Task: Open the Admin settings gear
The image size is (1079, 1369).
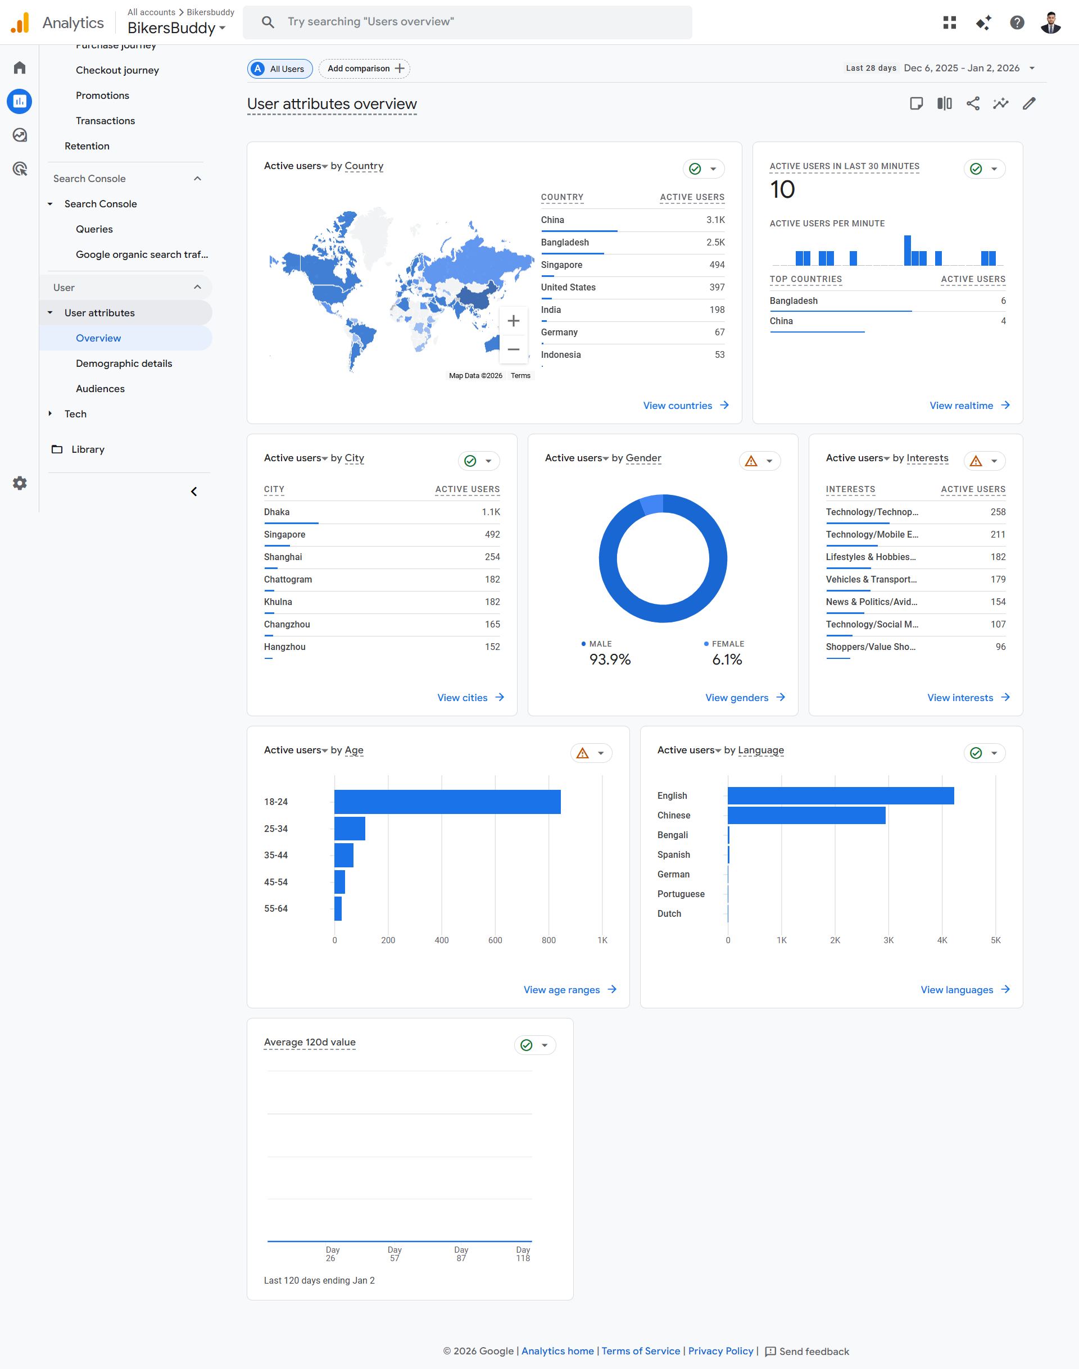Action: [x=20, y=483]
